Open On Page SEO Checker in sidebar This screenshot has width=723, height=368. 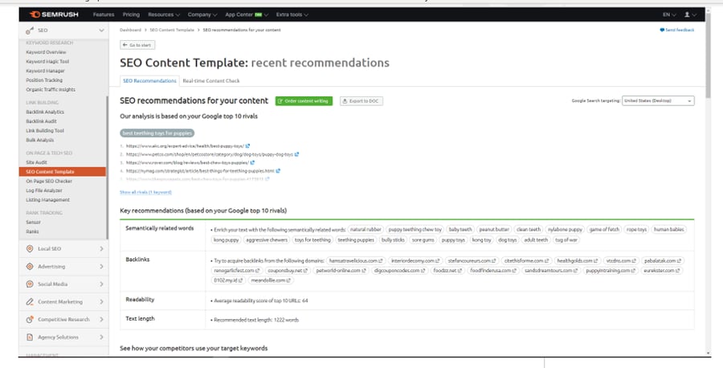pos(49,182)
